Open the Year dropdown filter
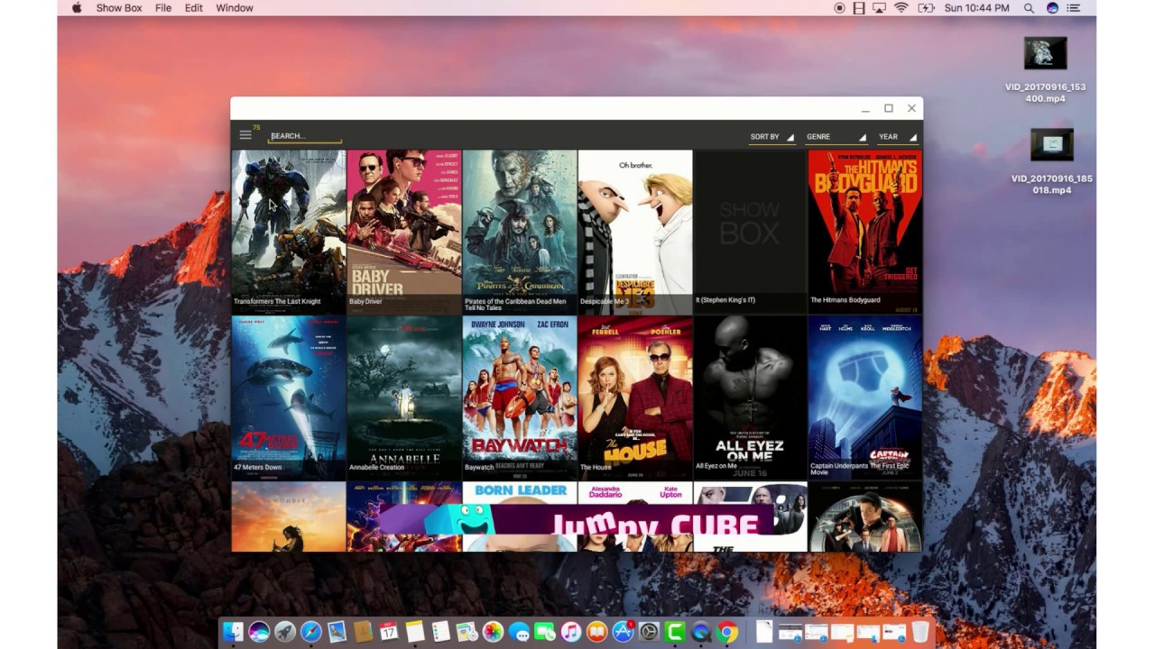This screenshot has height=649, width=1155. (x=898, y=137)
